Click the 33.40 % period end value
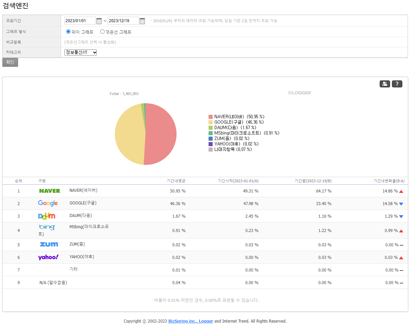Screen dimensions: 411x325 click(x=323, y=204)
